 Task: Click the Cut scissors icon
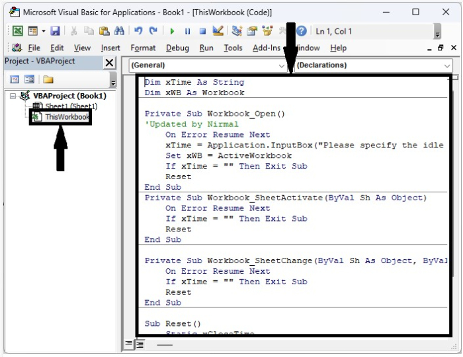tap(73, 31)
